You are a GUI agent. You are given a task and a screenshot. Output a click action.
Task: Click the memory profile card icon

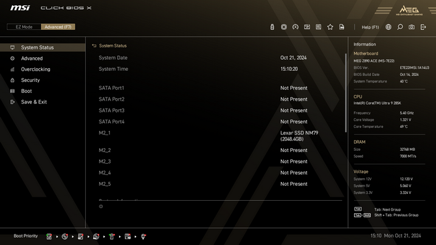coord(307,27)
